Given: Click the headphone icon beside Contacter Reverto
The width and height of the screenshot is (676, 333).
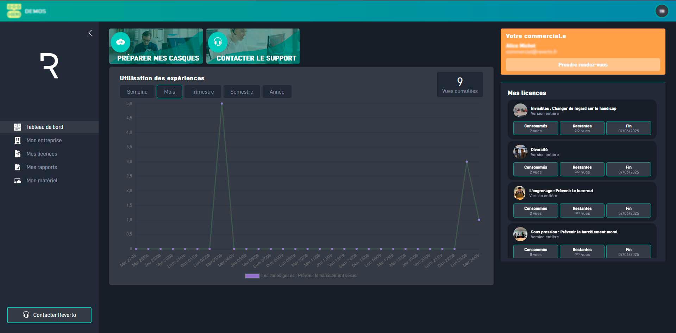Looking at the screenshot, I should point(26,315).
